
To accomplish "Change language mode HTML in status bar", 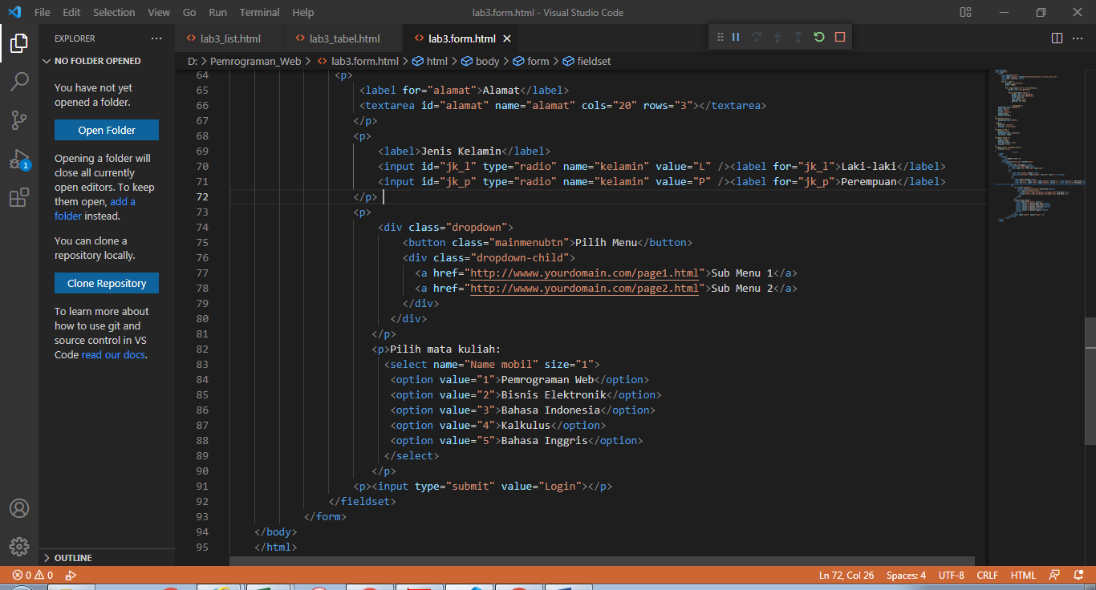I will (1023, 575).
